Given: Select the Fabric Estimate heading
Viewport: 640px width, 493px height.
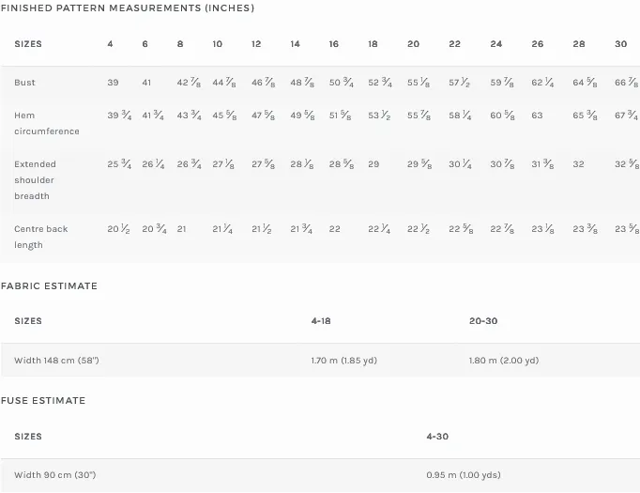Looking at the screenshot, I should click(49, 285).
